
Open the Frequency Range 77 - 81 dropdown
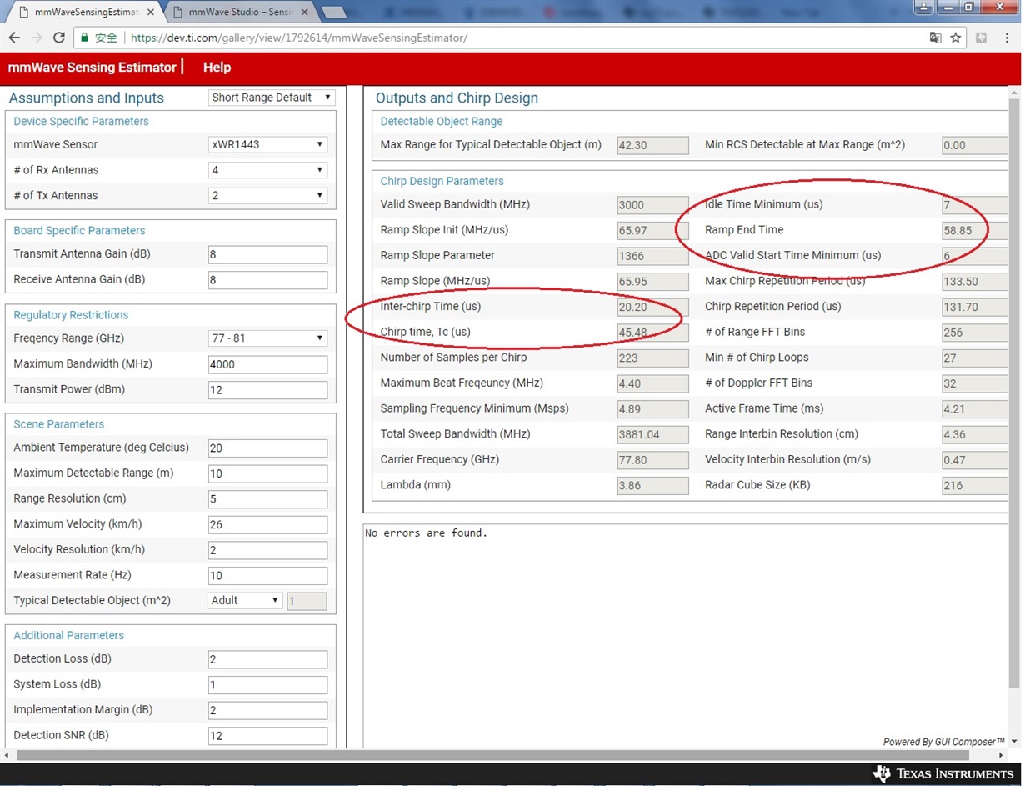click(x=267, y=338)
